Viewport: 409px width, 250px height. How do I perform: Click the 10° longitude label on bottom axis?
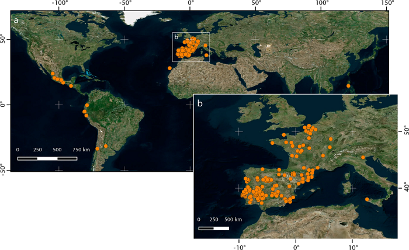click(x=352, y=245)
